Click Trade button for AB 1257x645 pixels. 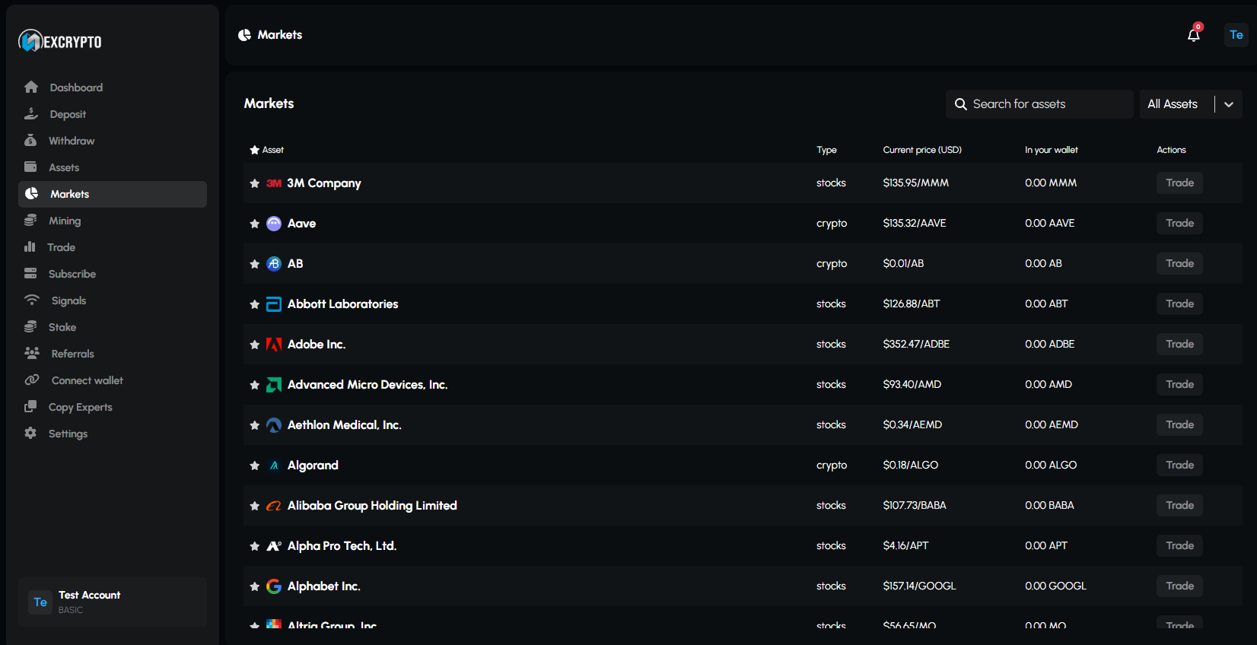point(1179,263)
